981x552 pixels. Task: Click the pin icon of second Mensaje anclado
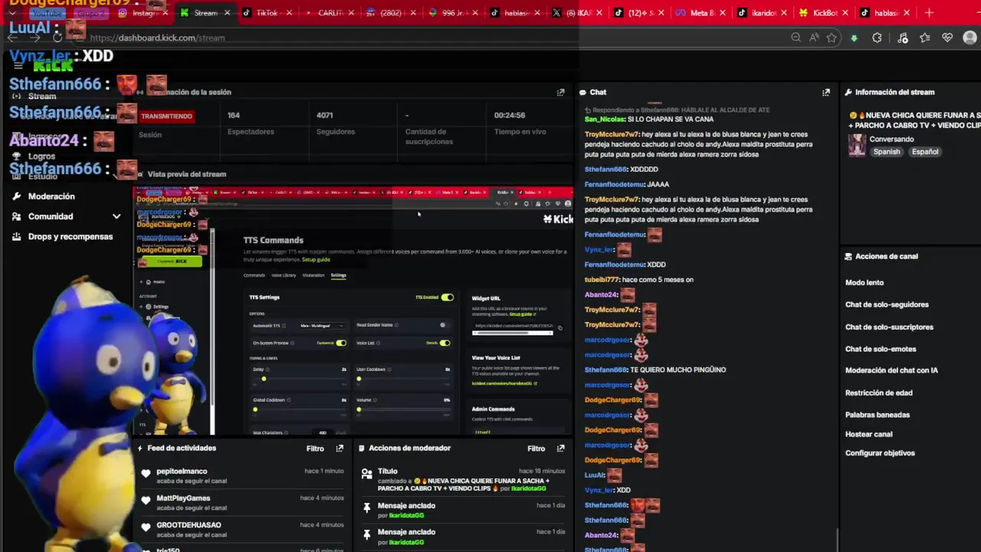367,534
